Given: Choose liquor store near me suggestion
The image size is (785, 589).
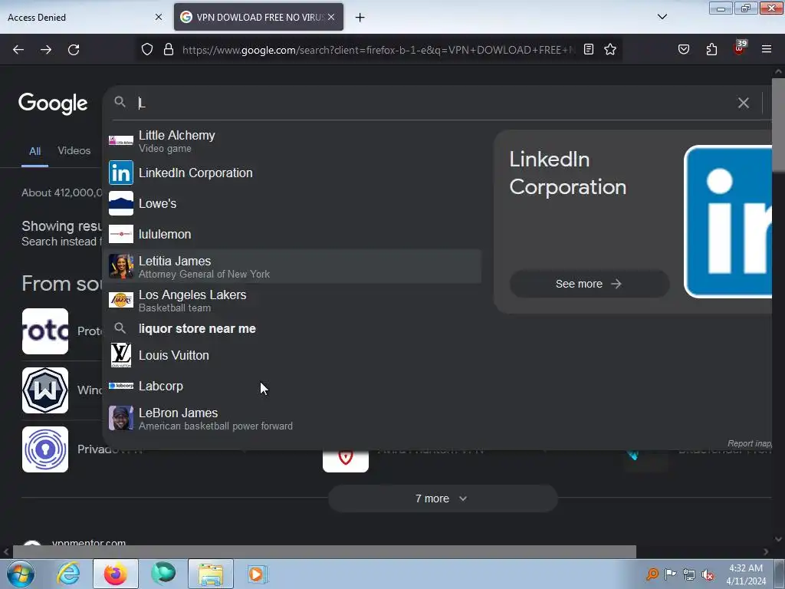Looking at the screenshot, I should tap(294, 328).
